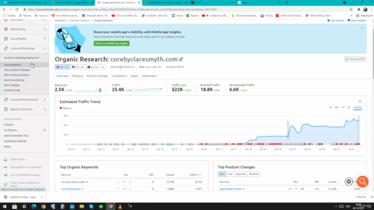
Task: Open SEO Content Template link
Action: coord(17,70)
